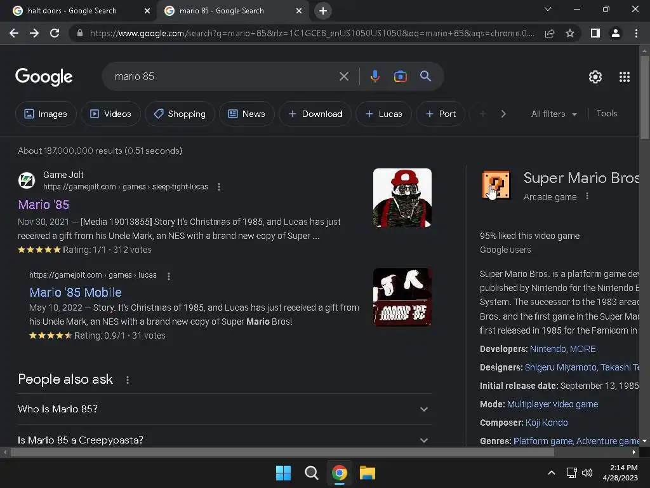The image size is (650, 488).
Task: Show MORE developers link
Action: coord(583,349)
